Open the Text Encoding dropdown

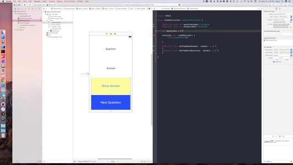[283, 50]
